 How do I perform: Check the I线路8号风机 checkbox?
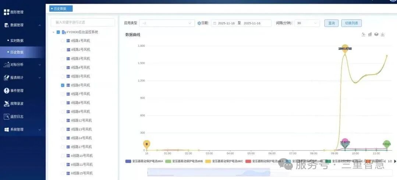point(63,103)
